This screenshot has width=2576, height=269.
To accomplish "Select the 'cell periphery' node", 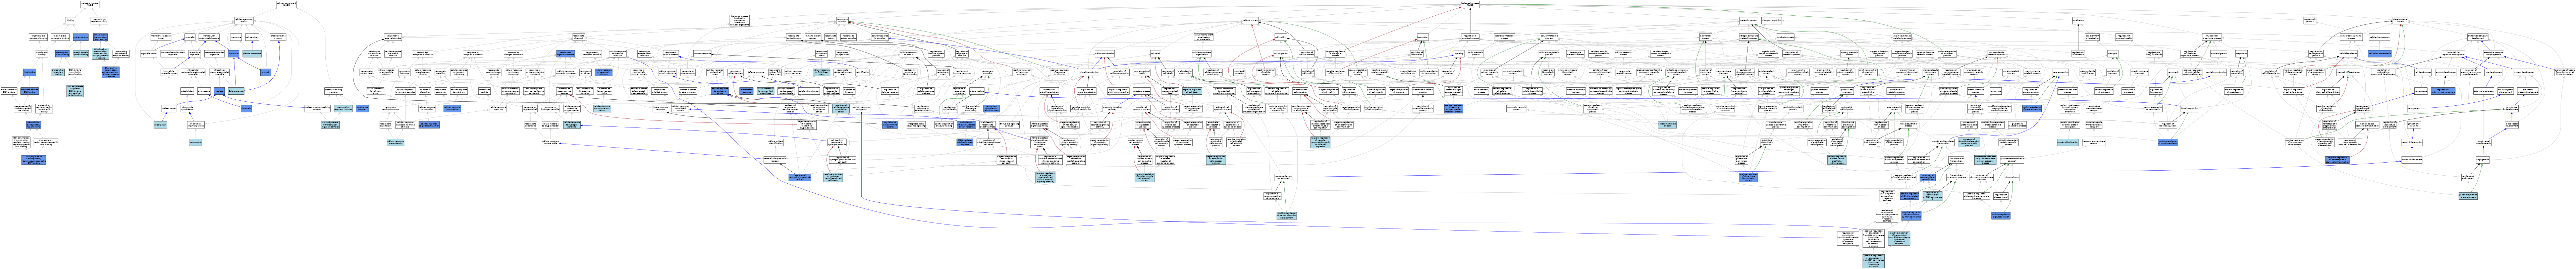I will [x=252, y=37].
